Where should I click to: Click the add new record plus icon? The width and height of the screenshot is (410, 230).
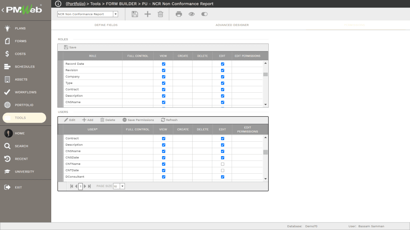(x=147, y=14)
